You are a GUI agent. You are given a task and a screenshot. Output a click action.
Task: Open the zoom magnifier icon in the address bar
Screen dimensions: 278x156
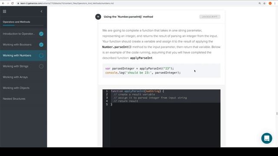point(260,3)
